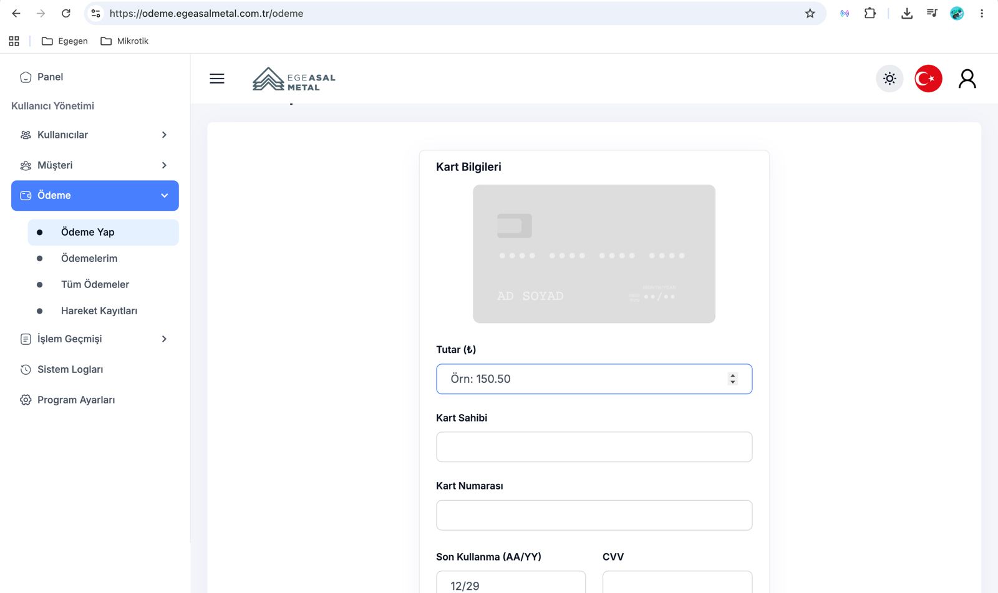Reload the page
The image size is (998, 593).
tap(65, 13)
